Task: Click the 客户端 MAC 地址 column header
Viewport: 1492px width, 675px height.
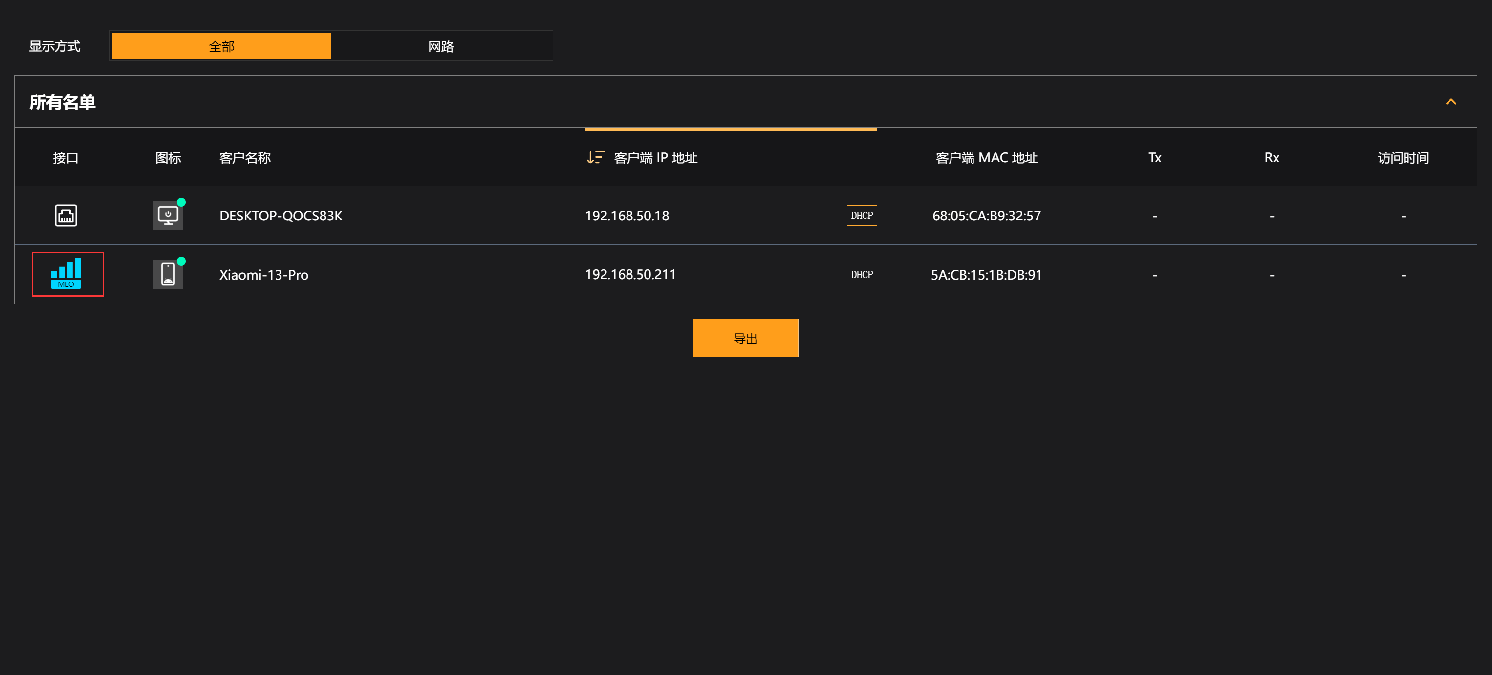Action: click(986, 157)
